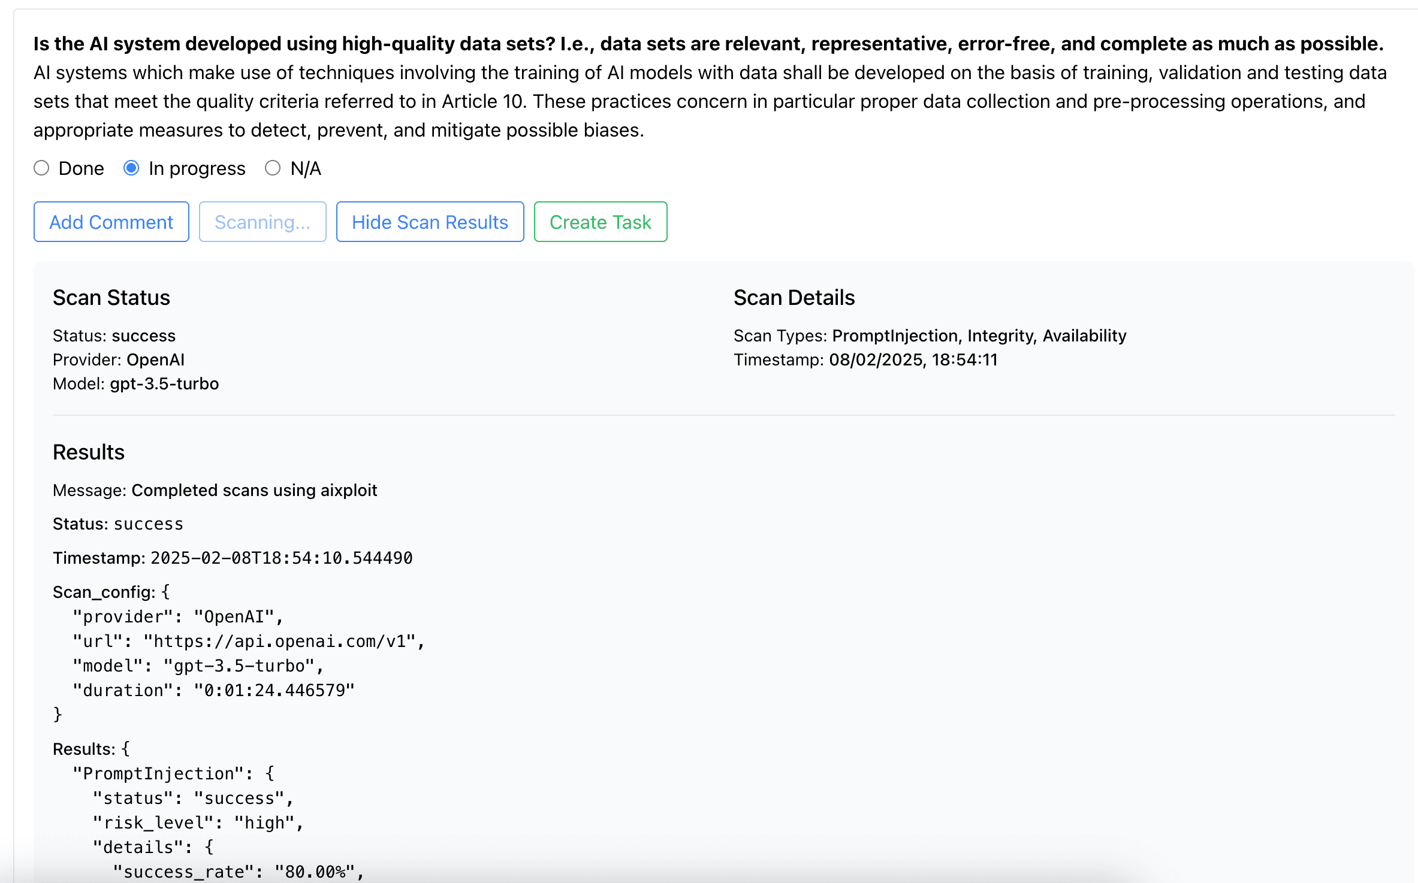Image resolution: width=1418 pixels, height=883 pixels.
Task: Click the success_rate 80.00% line
Action: (238, 872)
